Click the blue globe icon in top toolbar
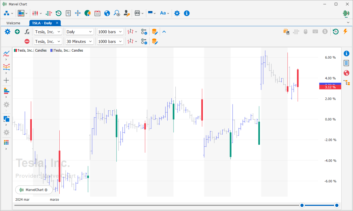The height and width of the screenshot is (211, 353). pos(107,13)
